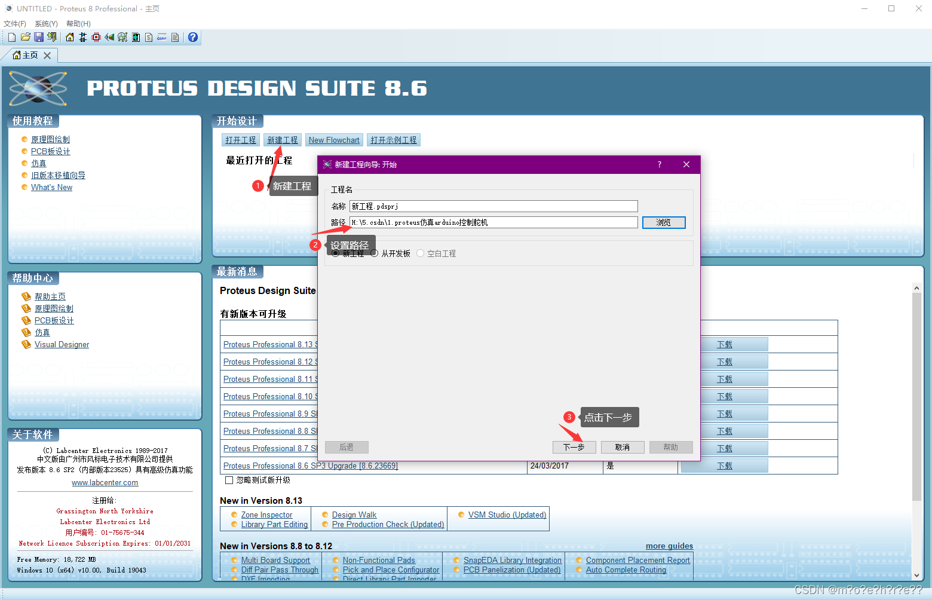
Task: Click the New Flowchart link
Action: [334, 140]
